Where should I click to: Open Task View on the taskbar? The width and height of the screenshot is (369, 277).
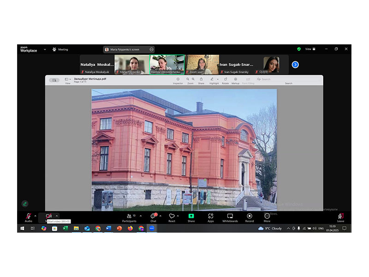click(x=33, y=228)
